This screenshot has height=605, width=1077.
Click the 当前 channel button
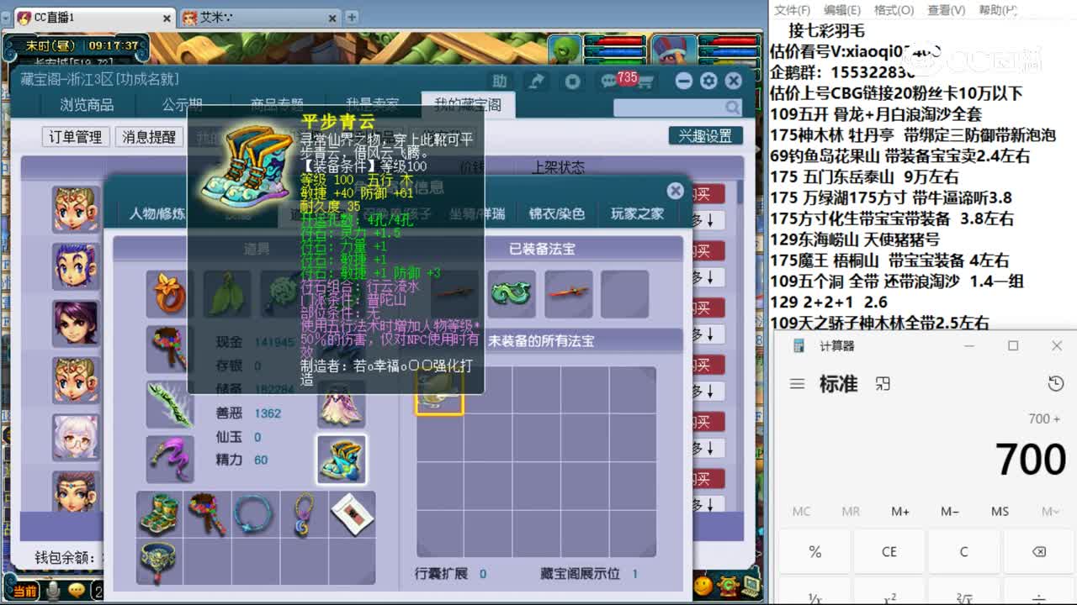coord(24,592)
